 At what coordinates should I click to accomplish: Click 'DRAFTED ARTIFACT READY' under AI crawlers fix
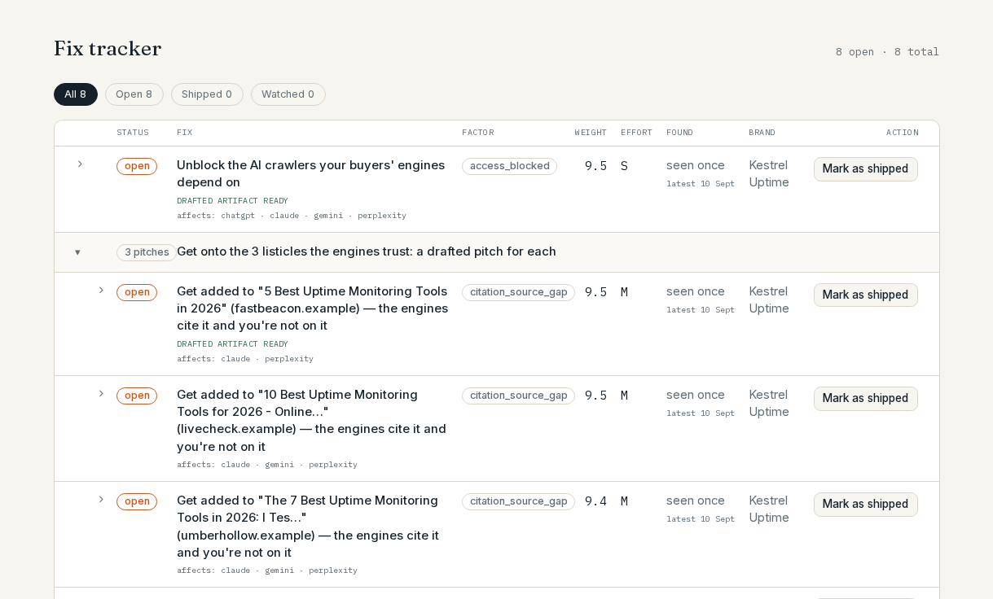232,201
